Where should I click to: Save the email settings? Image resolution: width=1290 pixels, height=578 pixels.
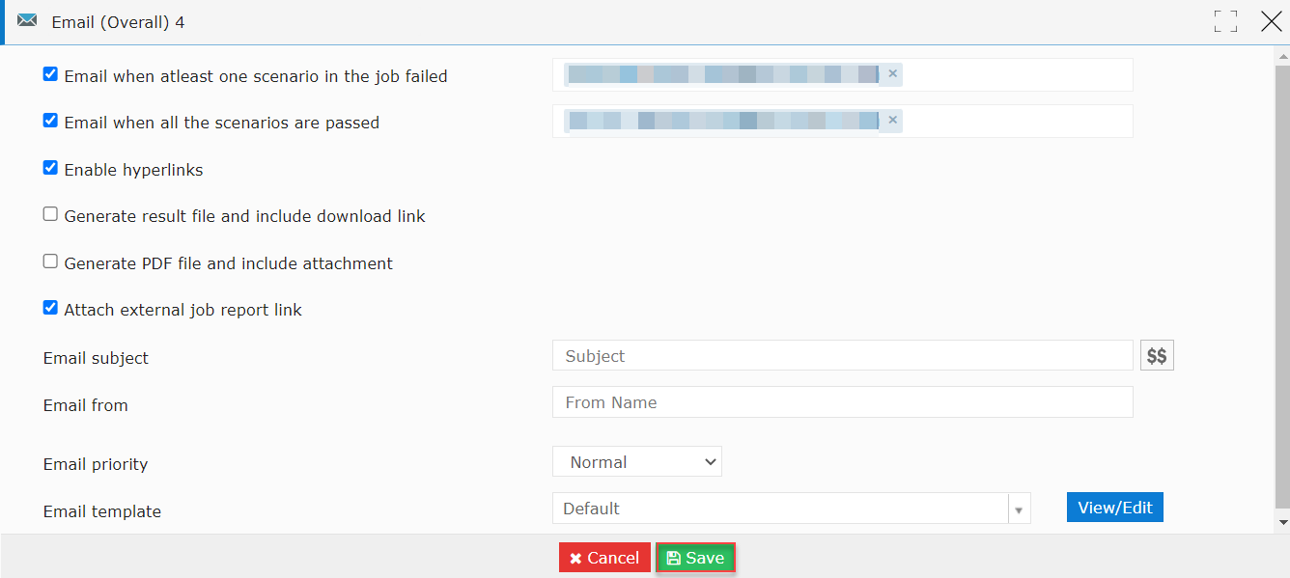click(x=695, y=558)
